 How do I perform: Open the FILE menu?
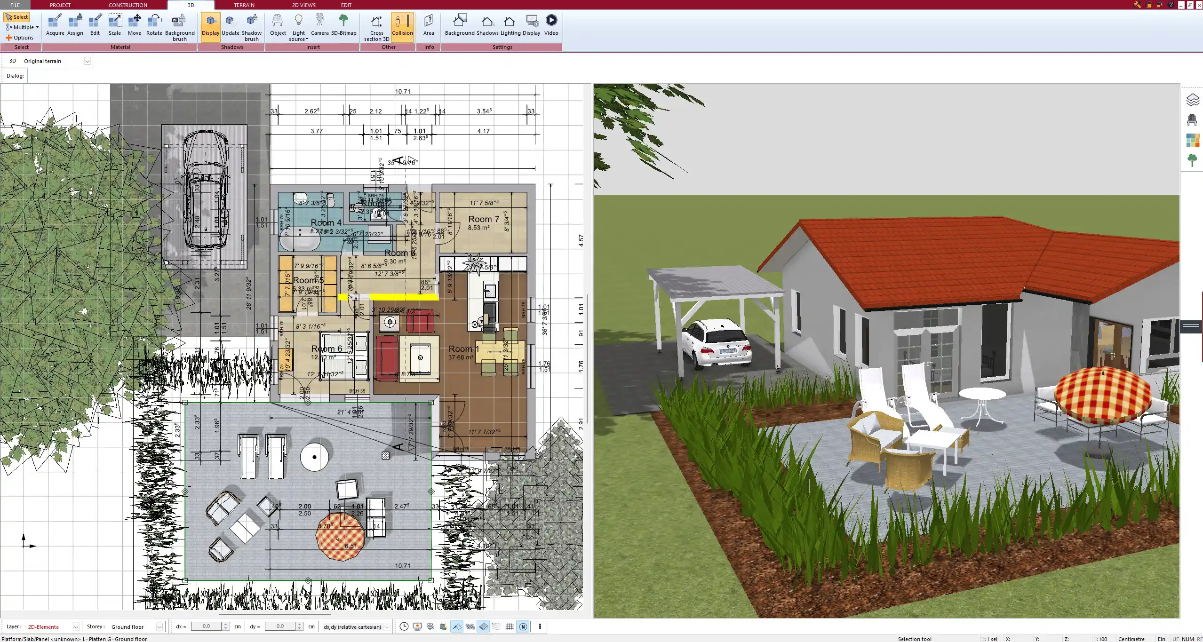(x=15, y=5)
